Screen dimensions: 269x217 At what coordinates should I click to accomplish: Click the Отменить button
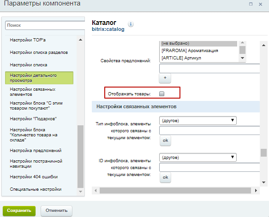(x=56, y=211)
